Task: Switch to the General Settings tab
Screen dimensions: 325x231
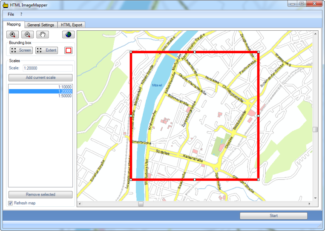Action: tap(41, 25)
